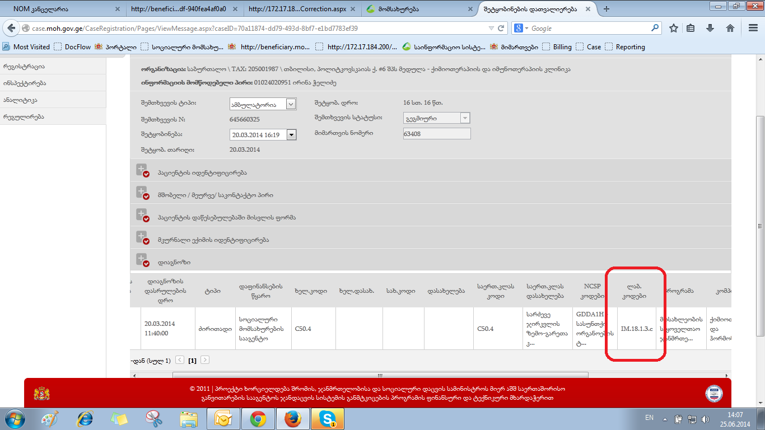Screen dimensions: 765x430
Task: Click the Firefox bookmark star icon
Action: click(x=674, y=28)
